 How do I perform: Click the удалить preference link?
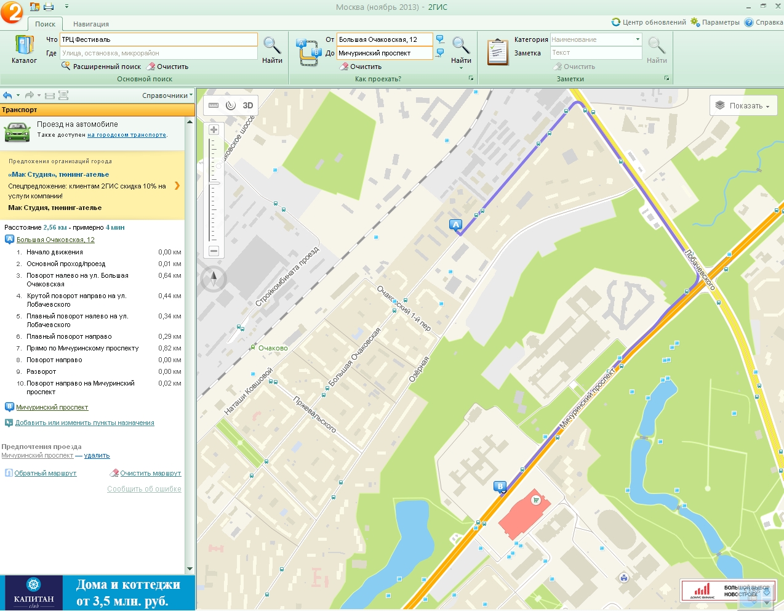(x=97, y=456)
